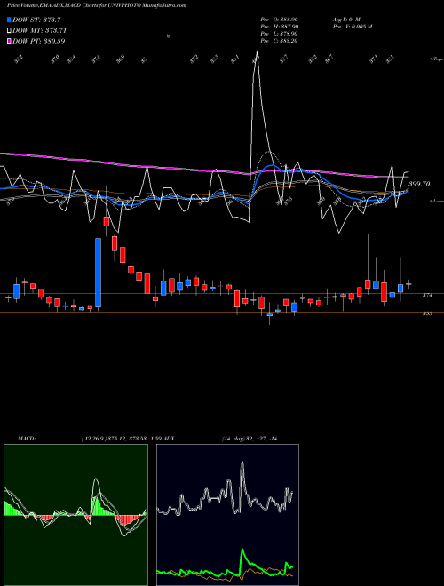The image size is (444, 586).
Task: Select the DOW MT 373.71 label
Action: pyautogui.click(x=40, y=30)
